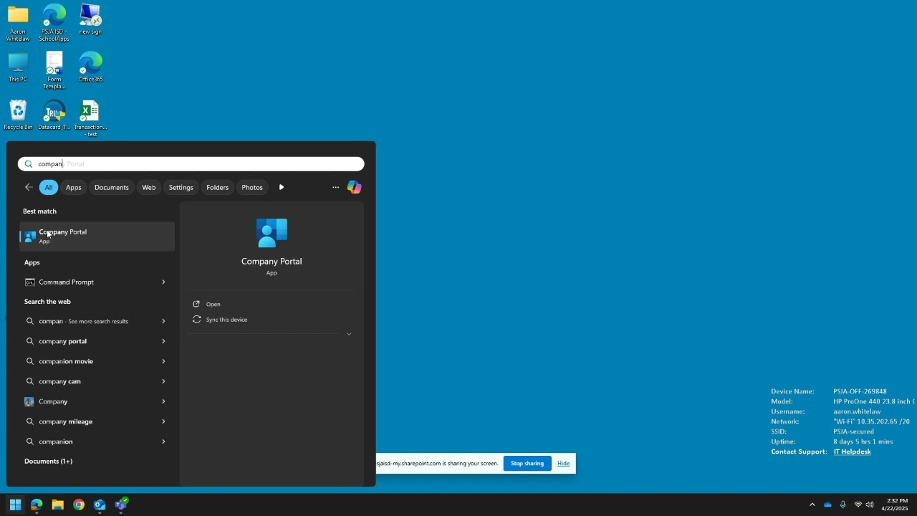Click the search magnifier icon
Screen dimensions: 917x516
pyautogui.click(x=29, y=164)
